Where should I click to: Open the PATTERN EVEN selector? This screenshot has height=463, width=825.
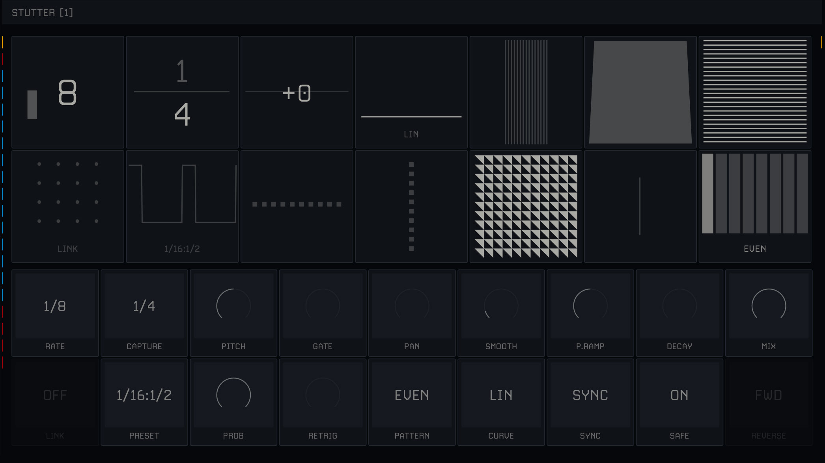point(412,395)
